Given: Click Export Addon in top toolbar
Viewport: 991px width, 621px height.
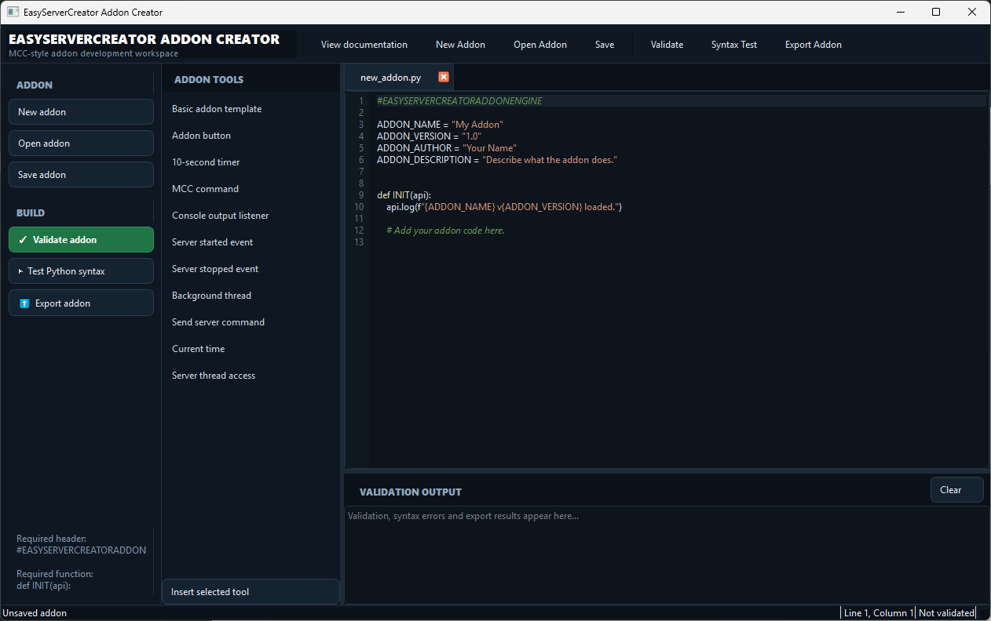Looking at the screenshot, I should coord(814,45).
